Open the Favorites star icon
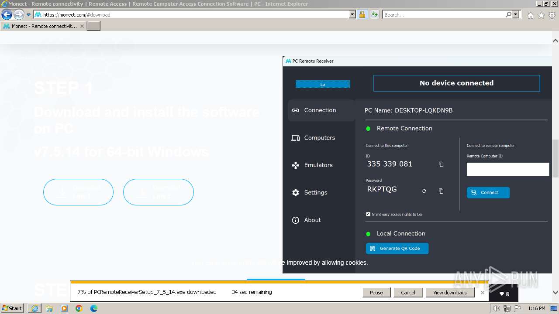Viewport: 559px width, 314px height. (x=541, y=15)
